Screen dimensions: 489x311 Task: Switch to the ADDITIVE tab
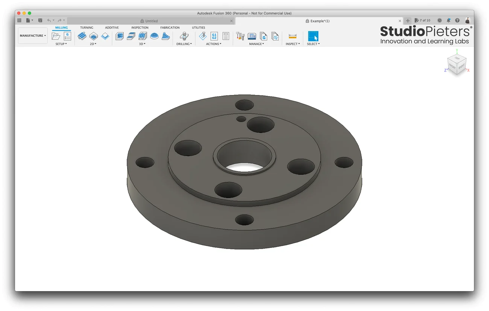112,28
